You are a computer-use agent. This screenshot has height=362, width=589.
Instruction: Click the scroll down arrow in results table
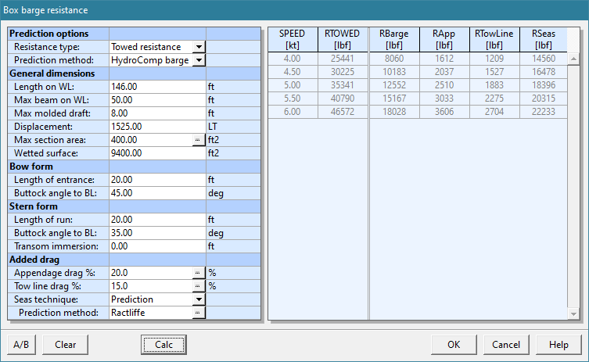(573, 314)
